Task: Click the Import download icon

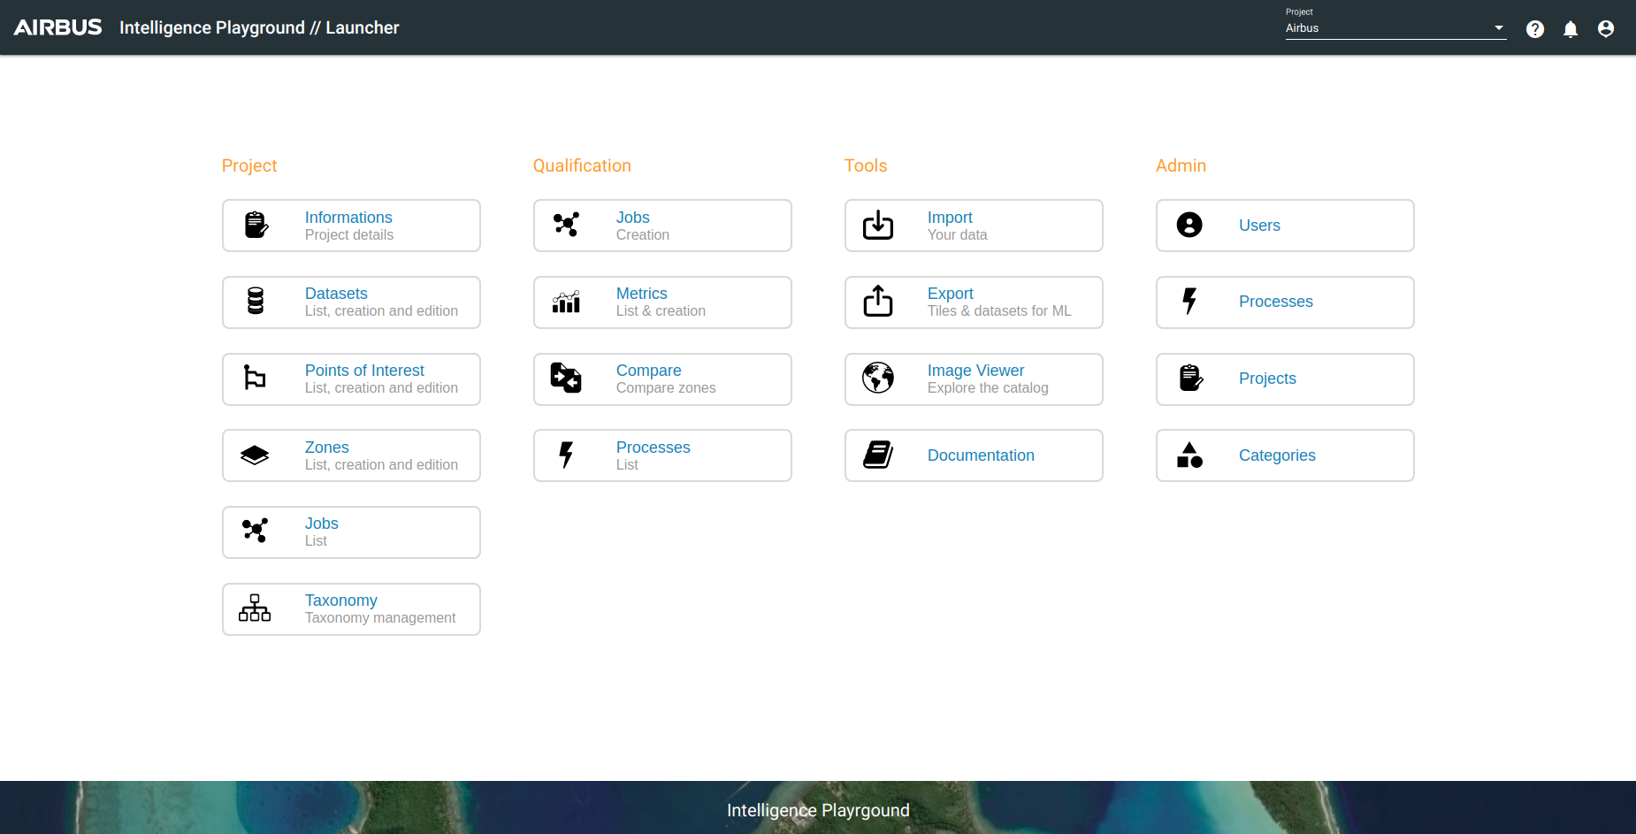Action: tap(878, 225)
